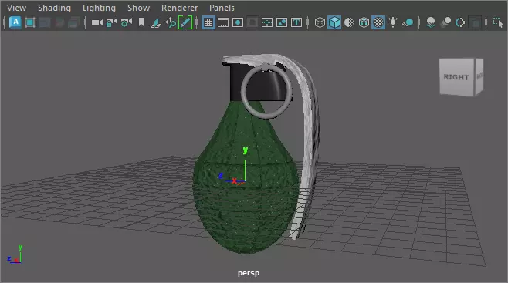Viewport: 508px width, 283px height.
Task: Toggle Use All Lights bulb icon
Action: [393, 22]
